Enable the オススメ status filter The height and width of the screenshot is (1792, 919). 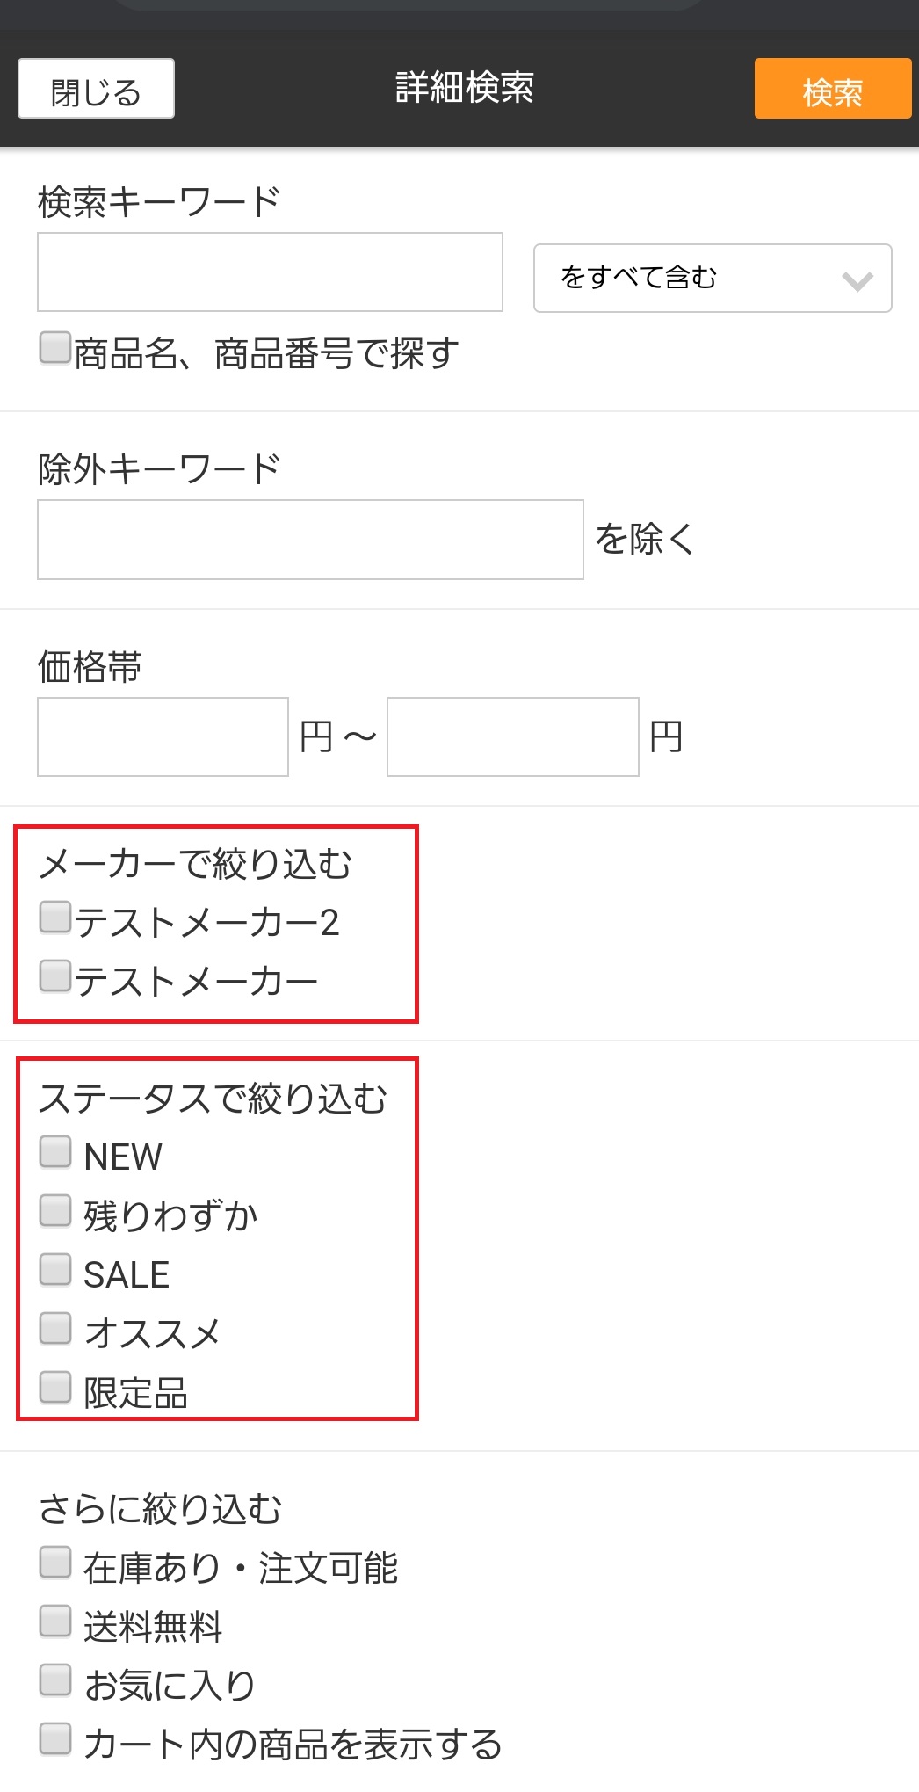(55, 1328)
